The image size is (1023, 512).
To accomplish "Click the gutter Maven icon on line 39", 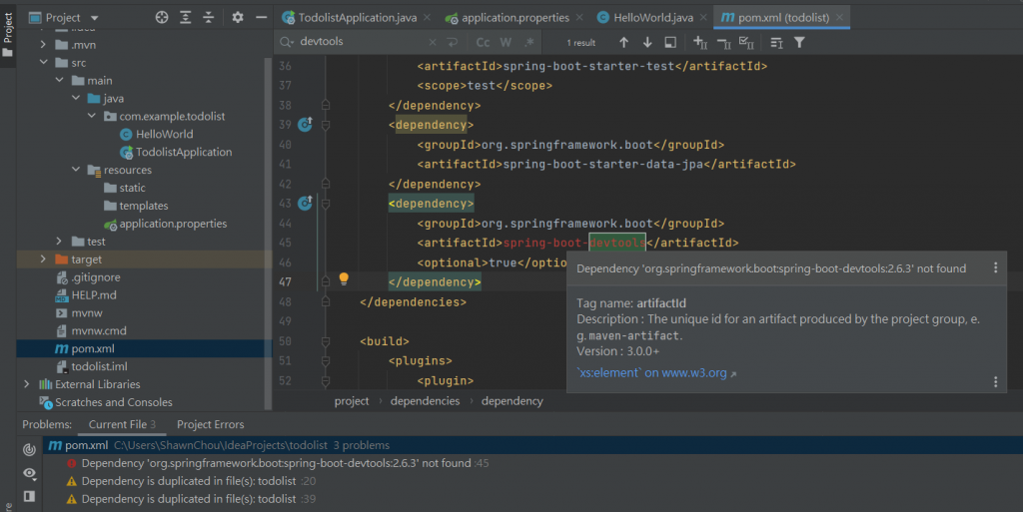I will pos(305,124).
